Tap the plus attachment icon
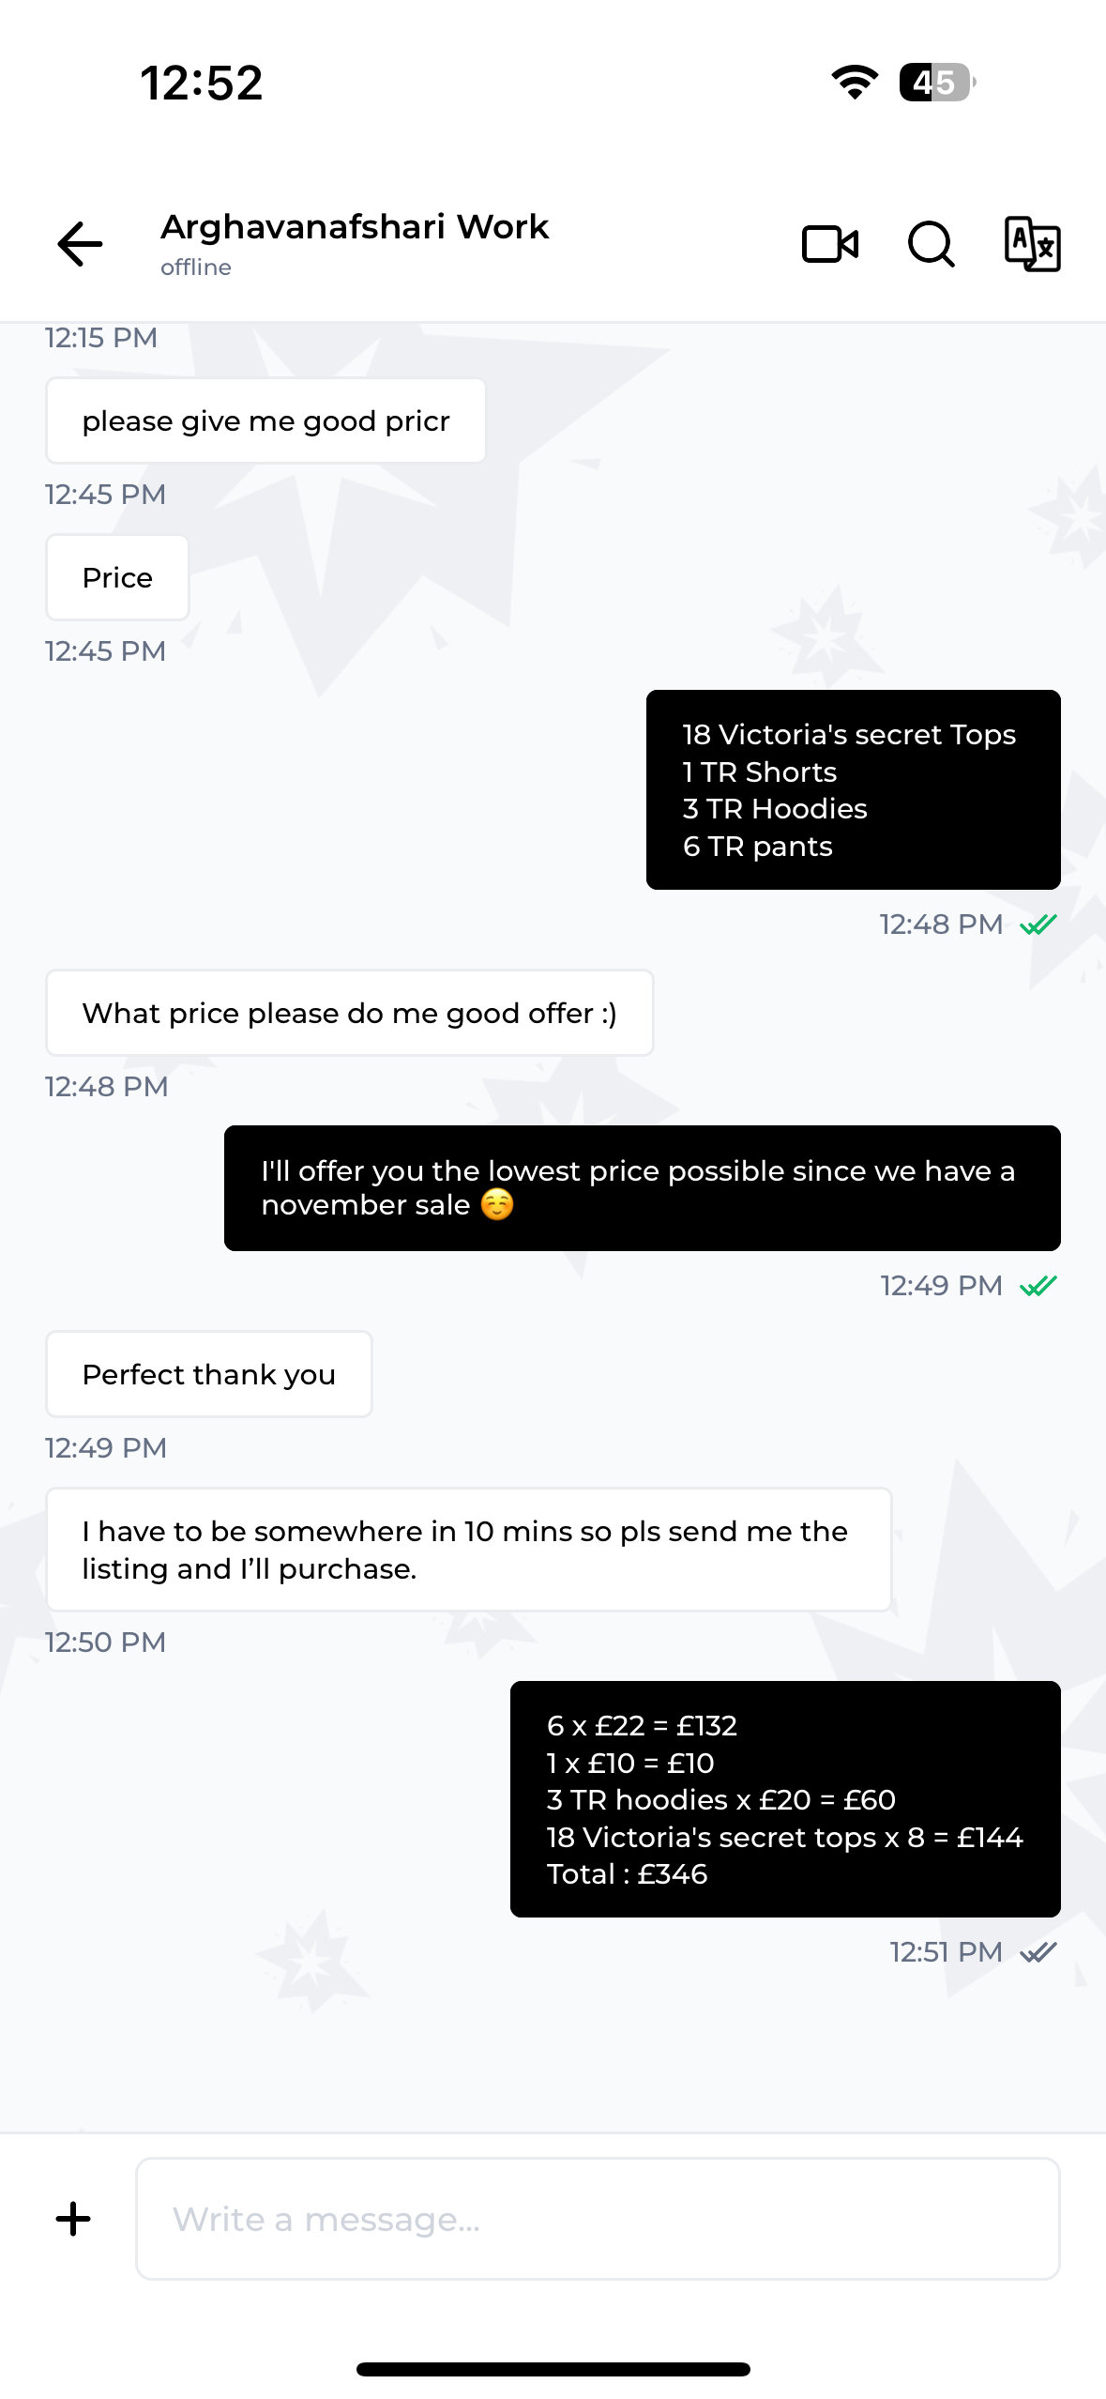 coord(73,2219)
